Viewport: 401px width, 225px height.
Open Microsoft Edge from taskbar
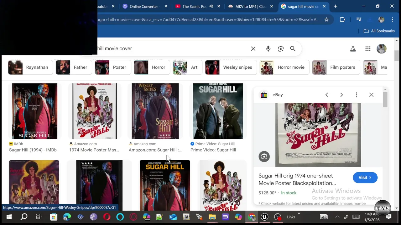coord(67,217)
